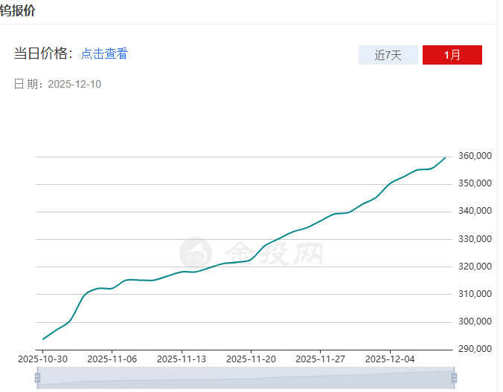
Task: Click the 360,000 y-axis label
Action: click(475, 156)
